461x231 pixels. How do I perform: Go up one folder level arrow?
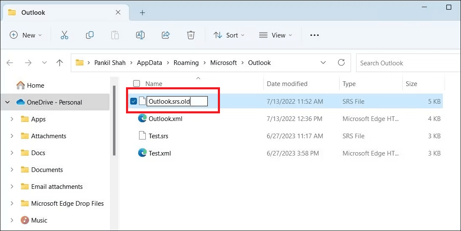coord(60,63)
